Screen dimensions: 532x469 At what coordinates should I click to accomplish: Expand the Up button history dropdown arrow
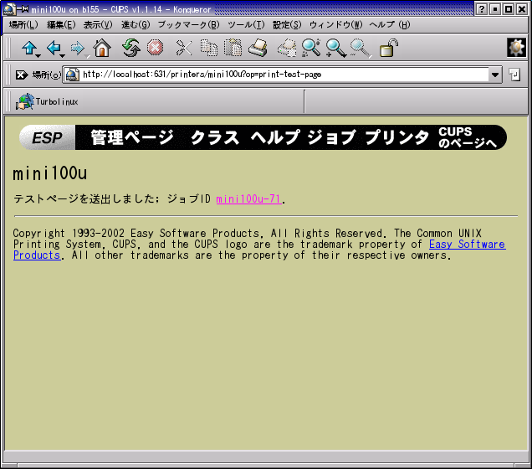click(x=38, y=56)
